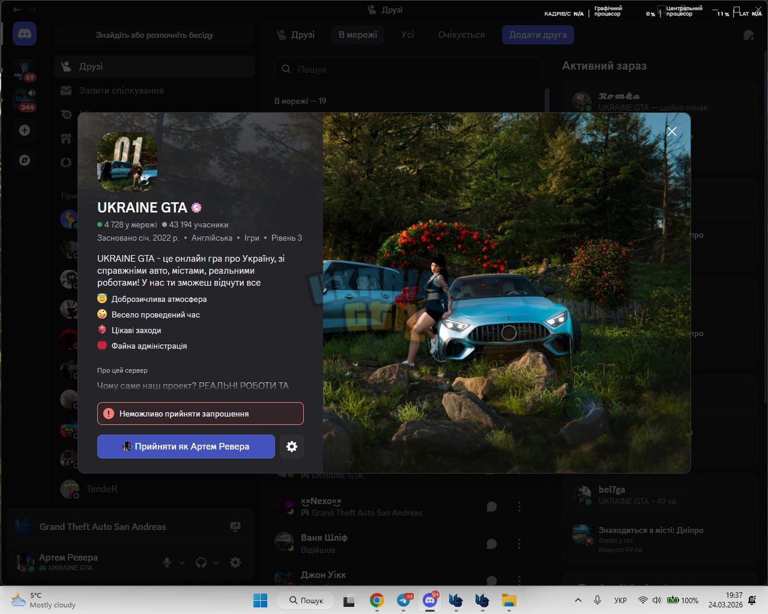
Task: Expand headphones output options arrow
Action: (x=216, y=562)
